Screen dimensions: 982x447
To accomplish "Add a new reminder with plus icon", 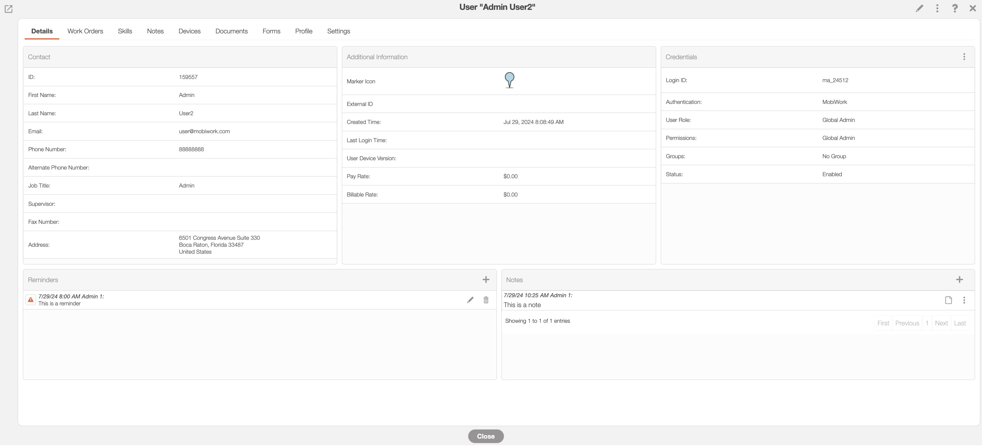I will pyautogui.click(x=486, y=280).
